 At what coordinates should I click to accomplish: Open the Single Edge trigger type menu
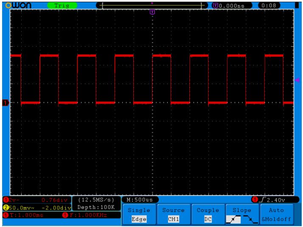click(139, 215)
